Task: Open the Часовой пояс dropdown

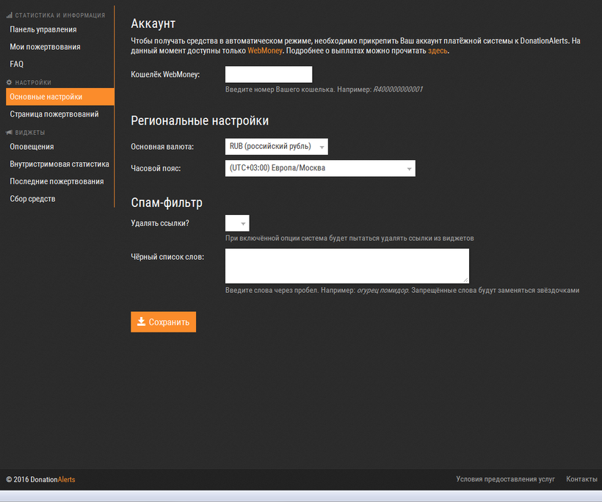Action: coord(320,168)
